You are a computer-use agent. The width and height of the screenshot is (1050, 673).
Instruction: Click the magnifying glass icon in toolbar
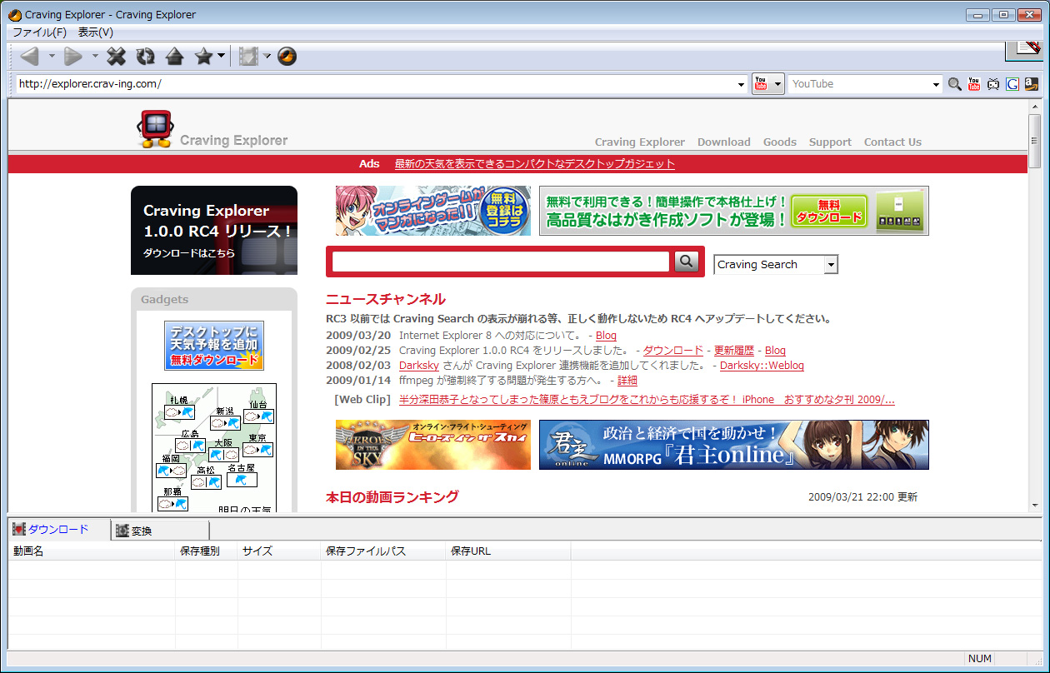[955, 84]
